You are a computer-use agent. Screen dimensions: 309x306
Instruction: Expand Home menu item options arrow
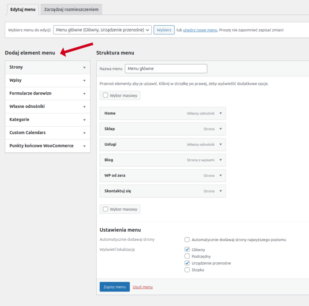[x=221, y=113]
